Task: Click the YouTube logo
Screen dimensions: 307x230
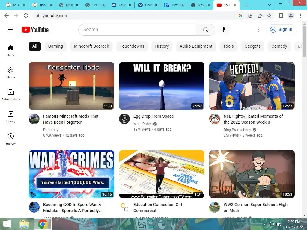Action: click(35, 30)
